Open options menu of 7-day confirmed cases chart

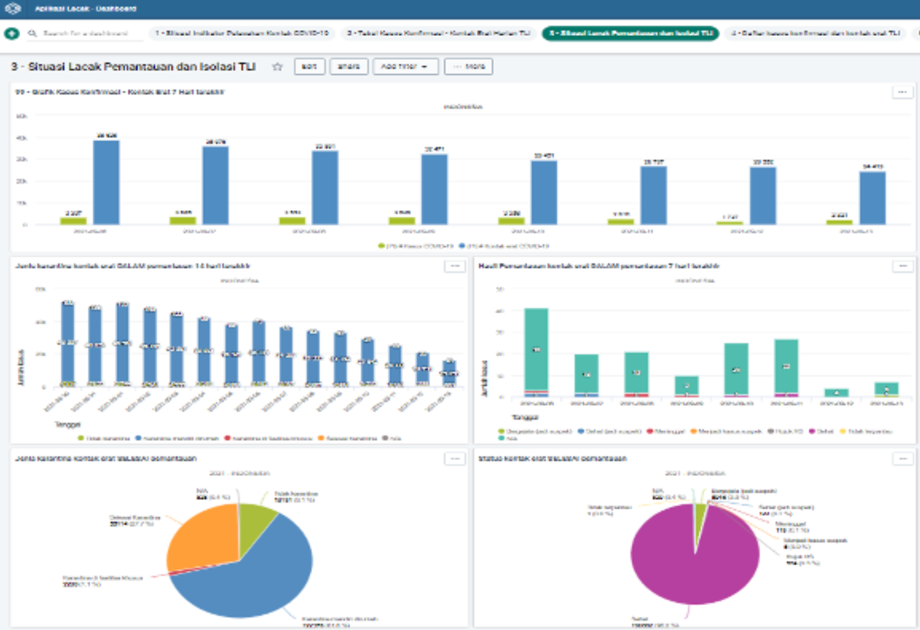902,92
